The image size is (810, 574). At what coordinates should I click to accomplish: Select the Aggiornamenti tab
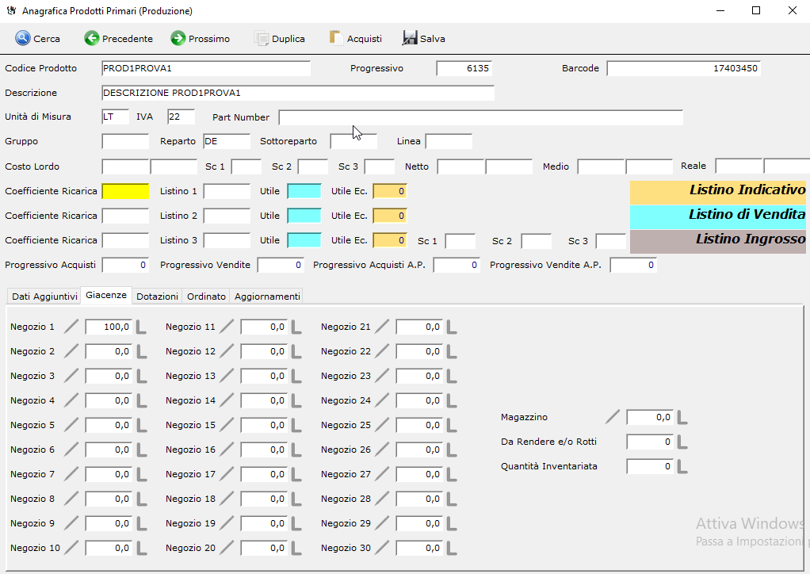[267, 297]
